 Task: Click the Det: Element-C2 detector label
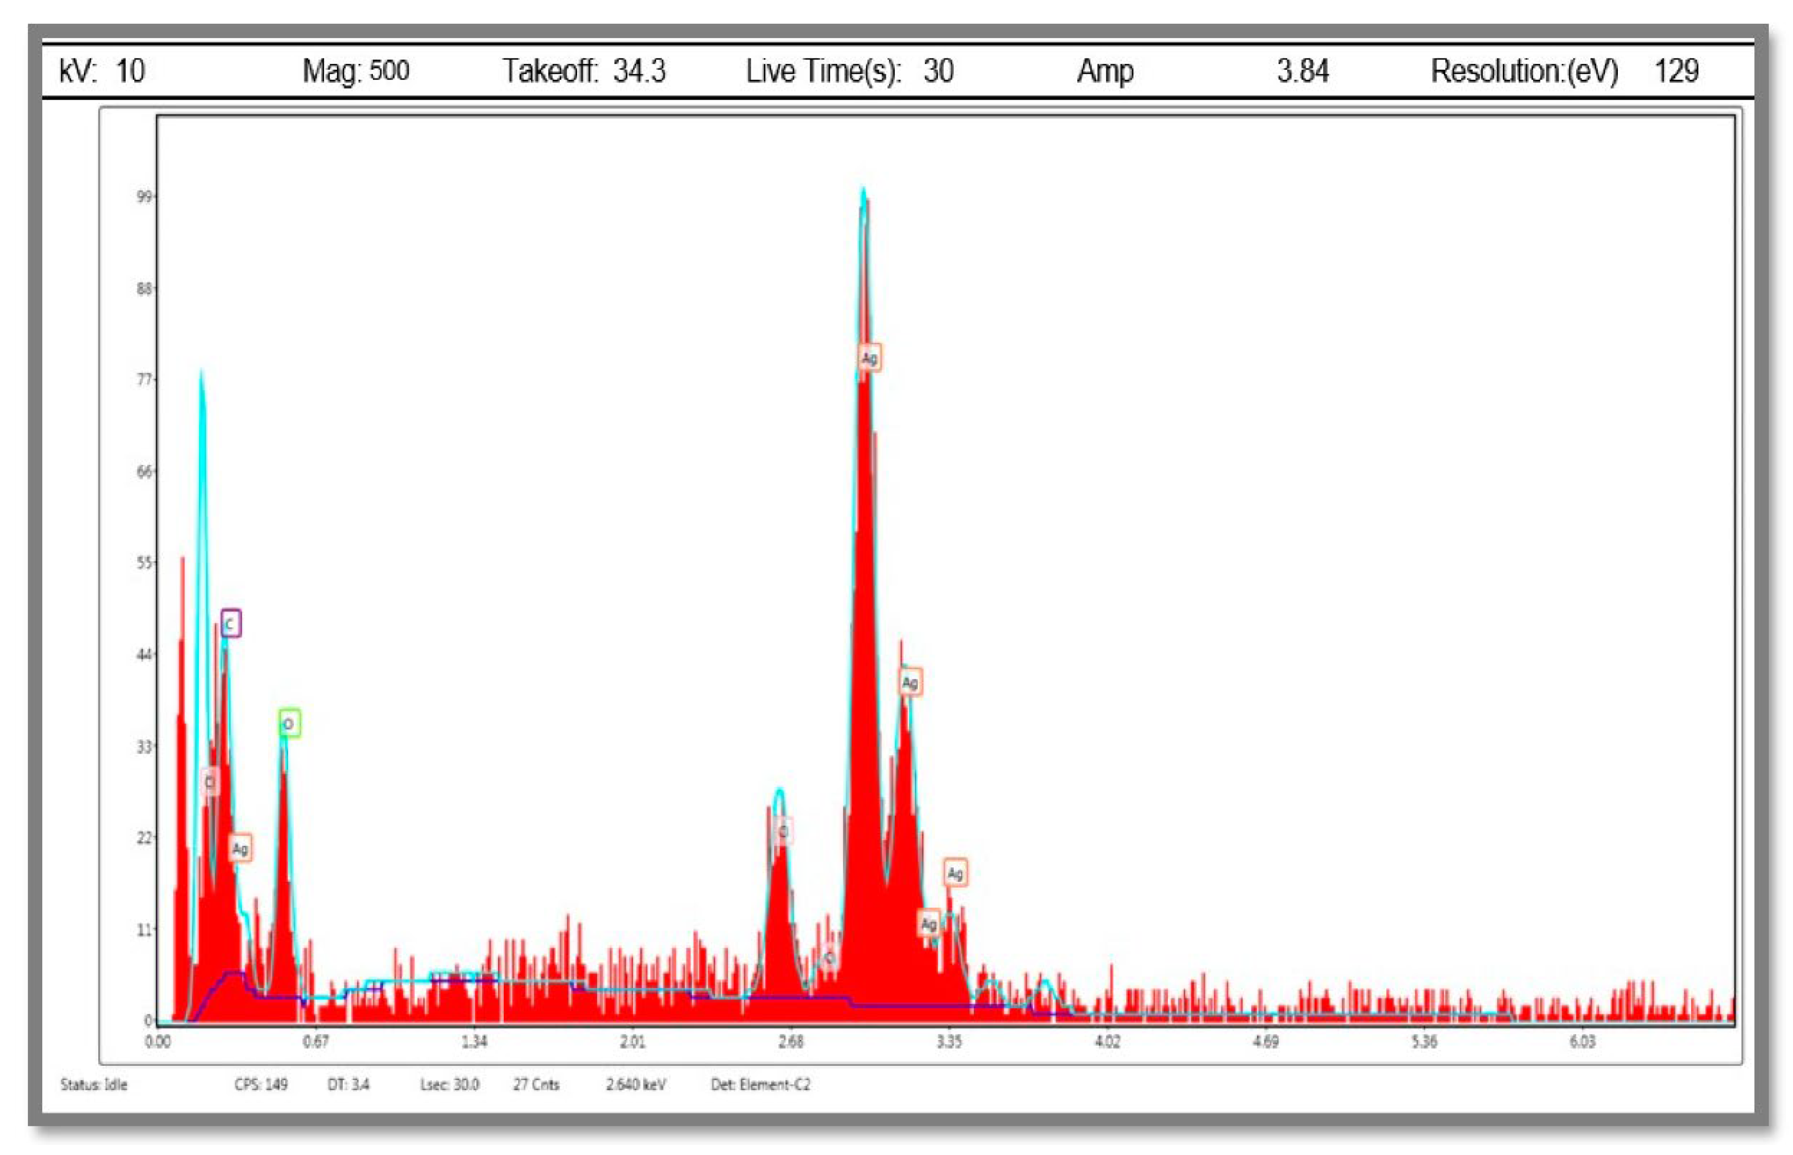[760, 1084]
